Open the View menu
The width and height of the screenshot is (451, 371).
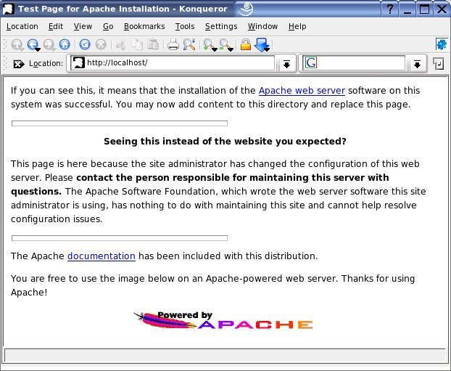[83, 26]
